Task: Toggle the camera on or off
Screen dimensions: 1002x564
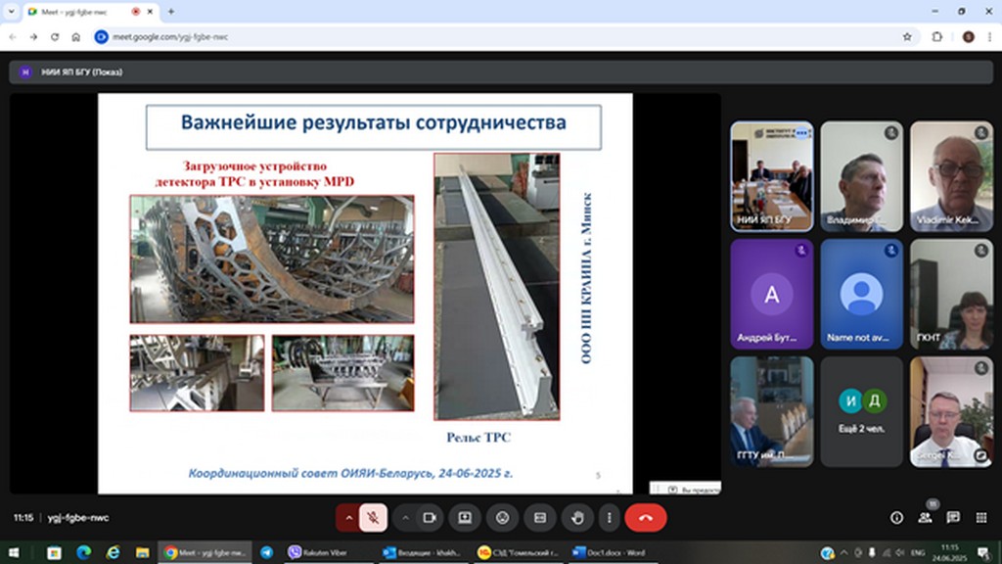Action: [x=429, y=517]
